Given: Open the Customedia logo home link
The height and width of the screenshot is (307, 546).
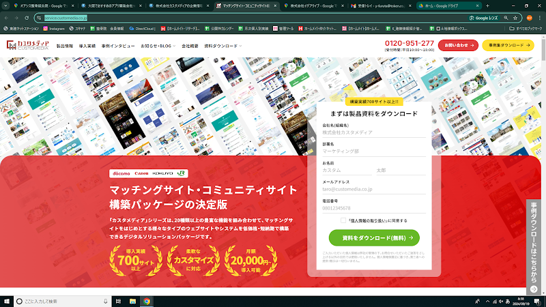Looking at the screenshot, I should 27,45.
